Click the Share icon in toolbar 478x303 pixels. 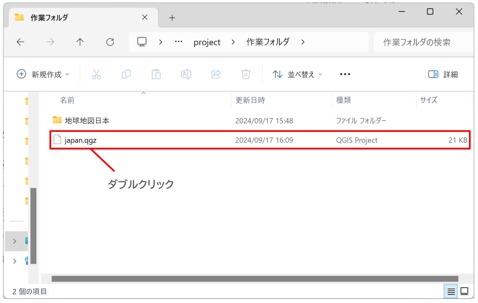pyautogui.click(x=216, y=74)
